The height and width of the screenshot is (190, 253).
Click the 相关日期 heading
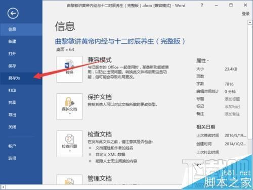206,127
